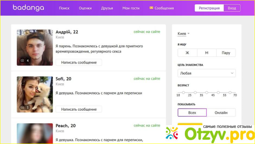Expand the Цель знакомства Любая dropdown
Screen dimensions: 255x144
pyautogui.click(x=206, y=73)
